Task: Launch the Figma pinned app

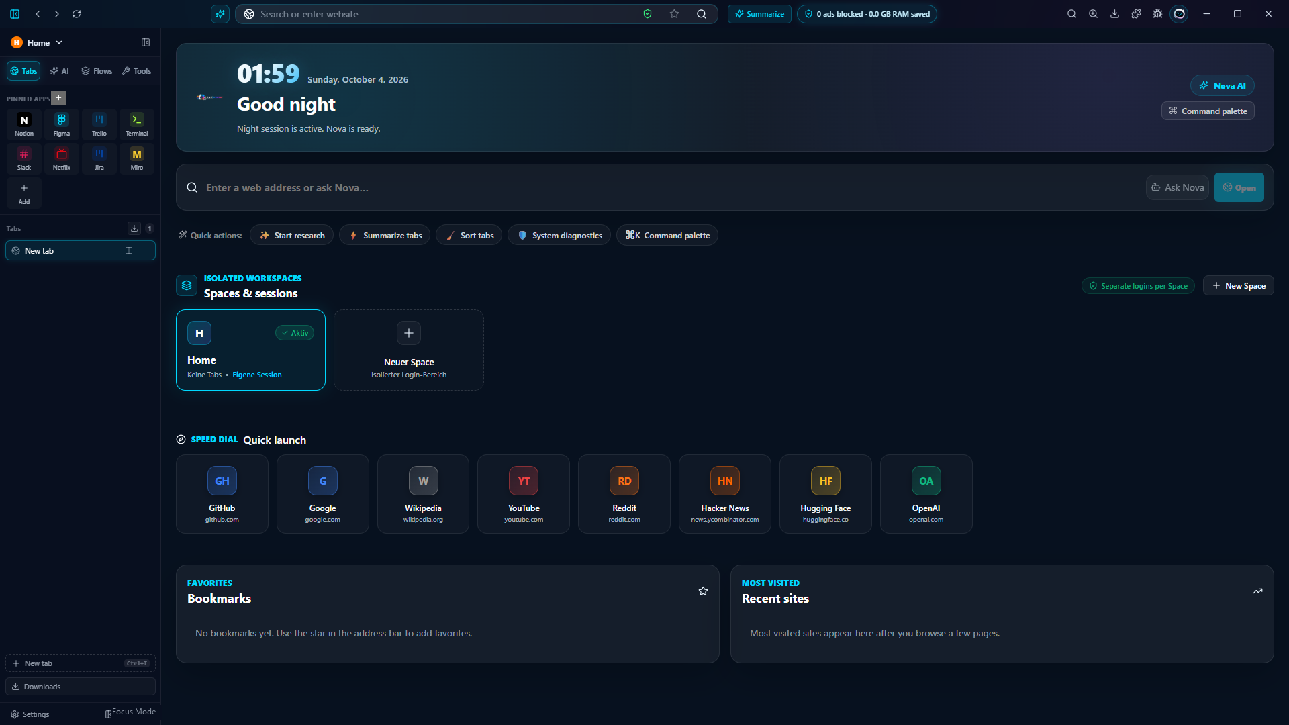Action: pyautogui.click(x=62, y=124)
